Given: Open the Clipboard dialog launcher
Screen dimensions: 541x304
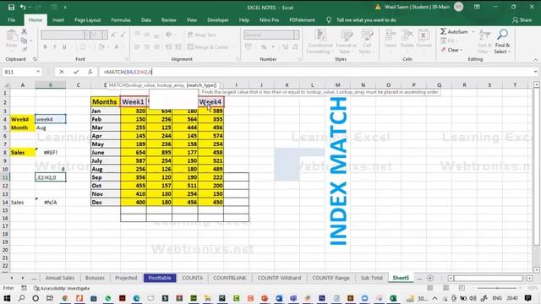Looking at the screenshot, I should [x=35, y=59].
